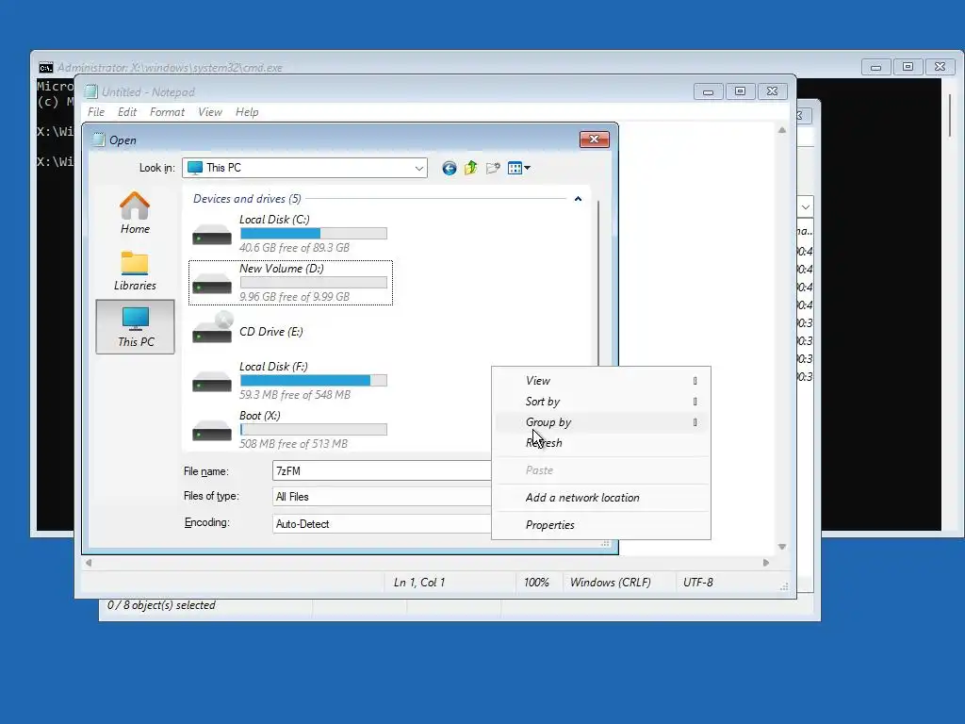
Task: Click Local Disk (C:) usage bar
Action: [x=313, y=234]
